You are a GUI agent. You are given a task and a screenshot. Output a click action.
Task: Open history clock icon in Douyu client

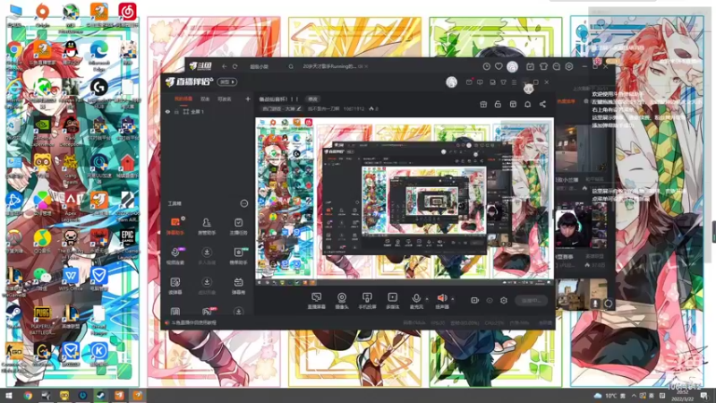coord(486,66)
